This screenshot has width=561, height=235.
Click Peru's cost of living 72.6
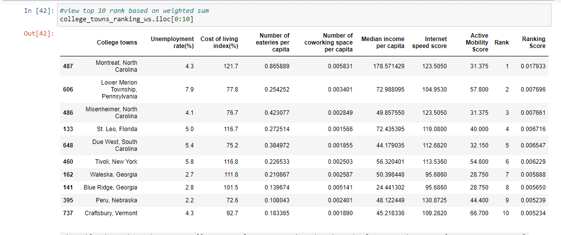pyautogui.click(x=232, y=200)
